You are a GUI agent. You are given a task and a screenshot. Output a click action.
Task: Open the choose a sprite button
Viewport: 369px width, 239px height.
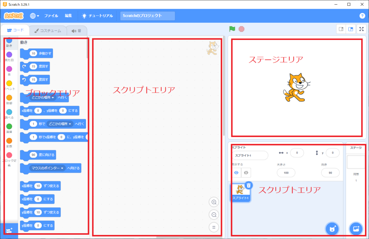point(331,229)
